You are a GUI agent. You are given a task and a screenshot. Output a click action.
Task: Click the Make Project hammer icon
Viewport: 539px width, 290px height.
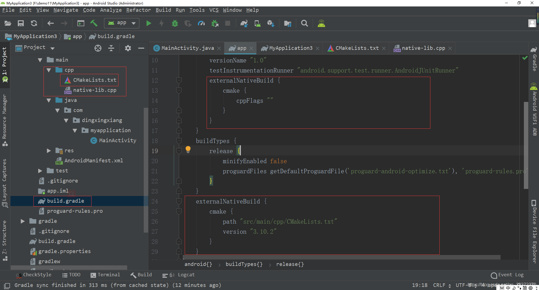point(94,23)
